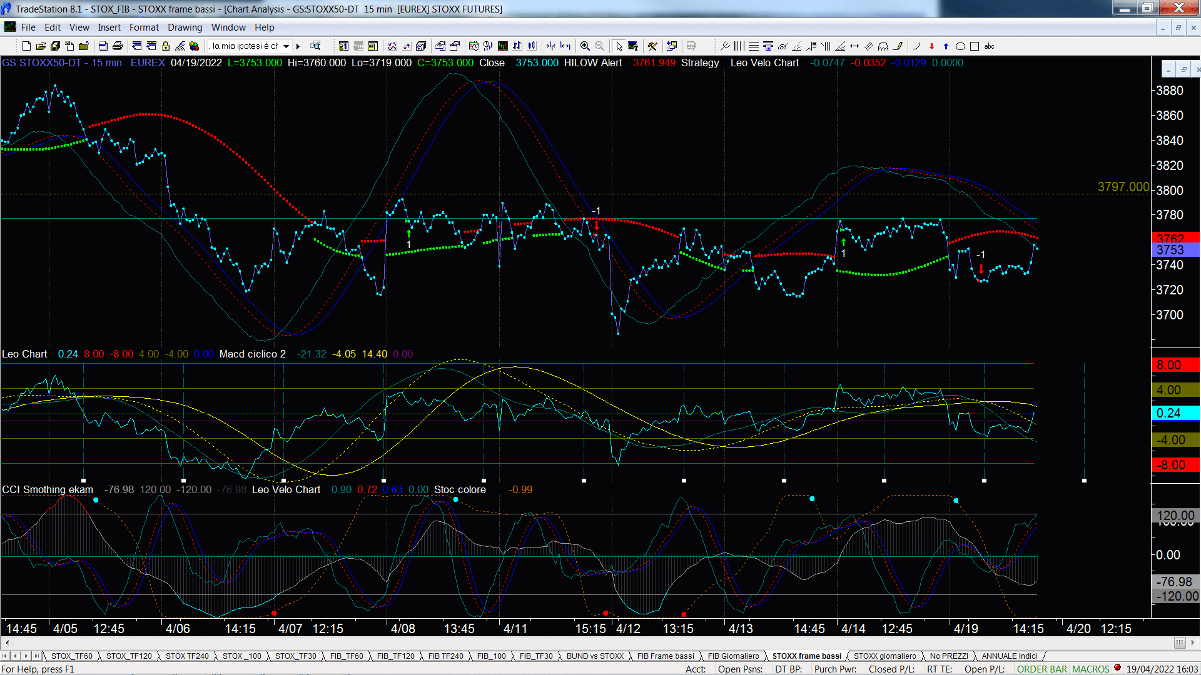
Task: Click the Stoc colore indicator label
Action: click(x=460, y=489)
